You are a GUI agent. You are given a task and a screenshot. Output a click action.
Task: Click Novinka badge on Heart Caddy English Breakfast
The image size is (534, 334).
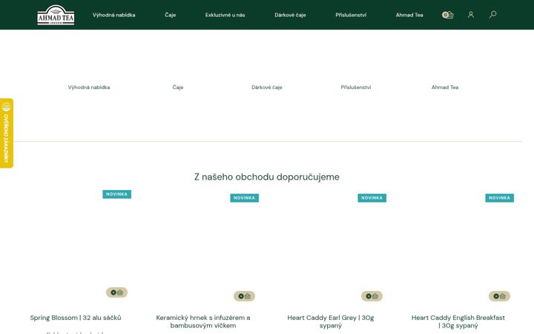click(x=499, y=198)
